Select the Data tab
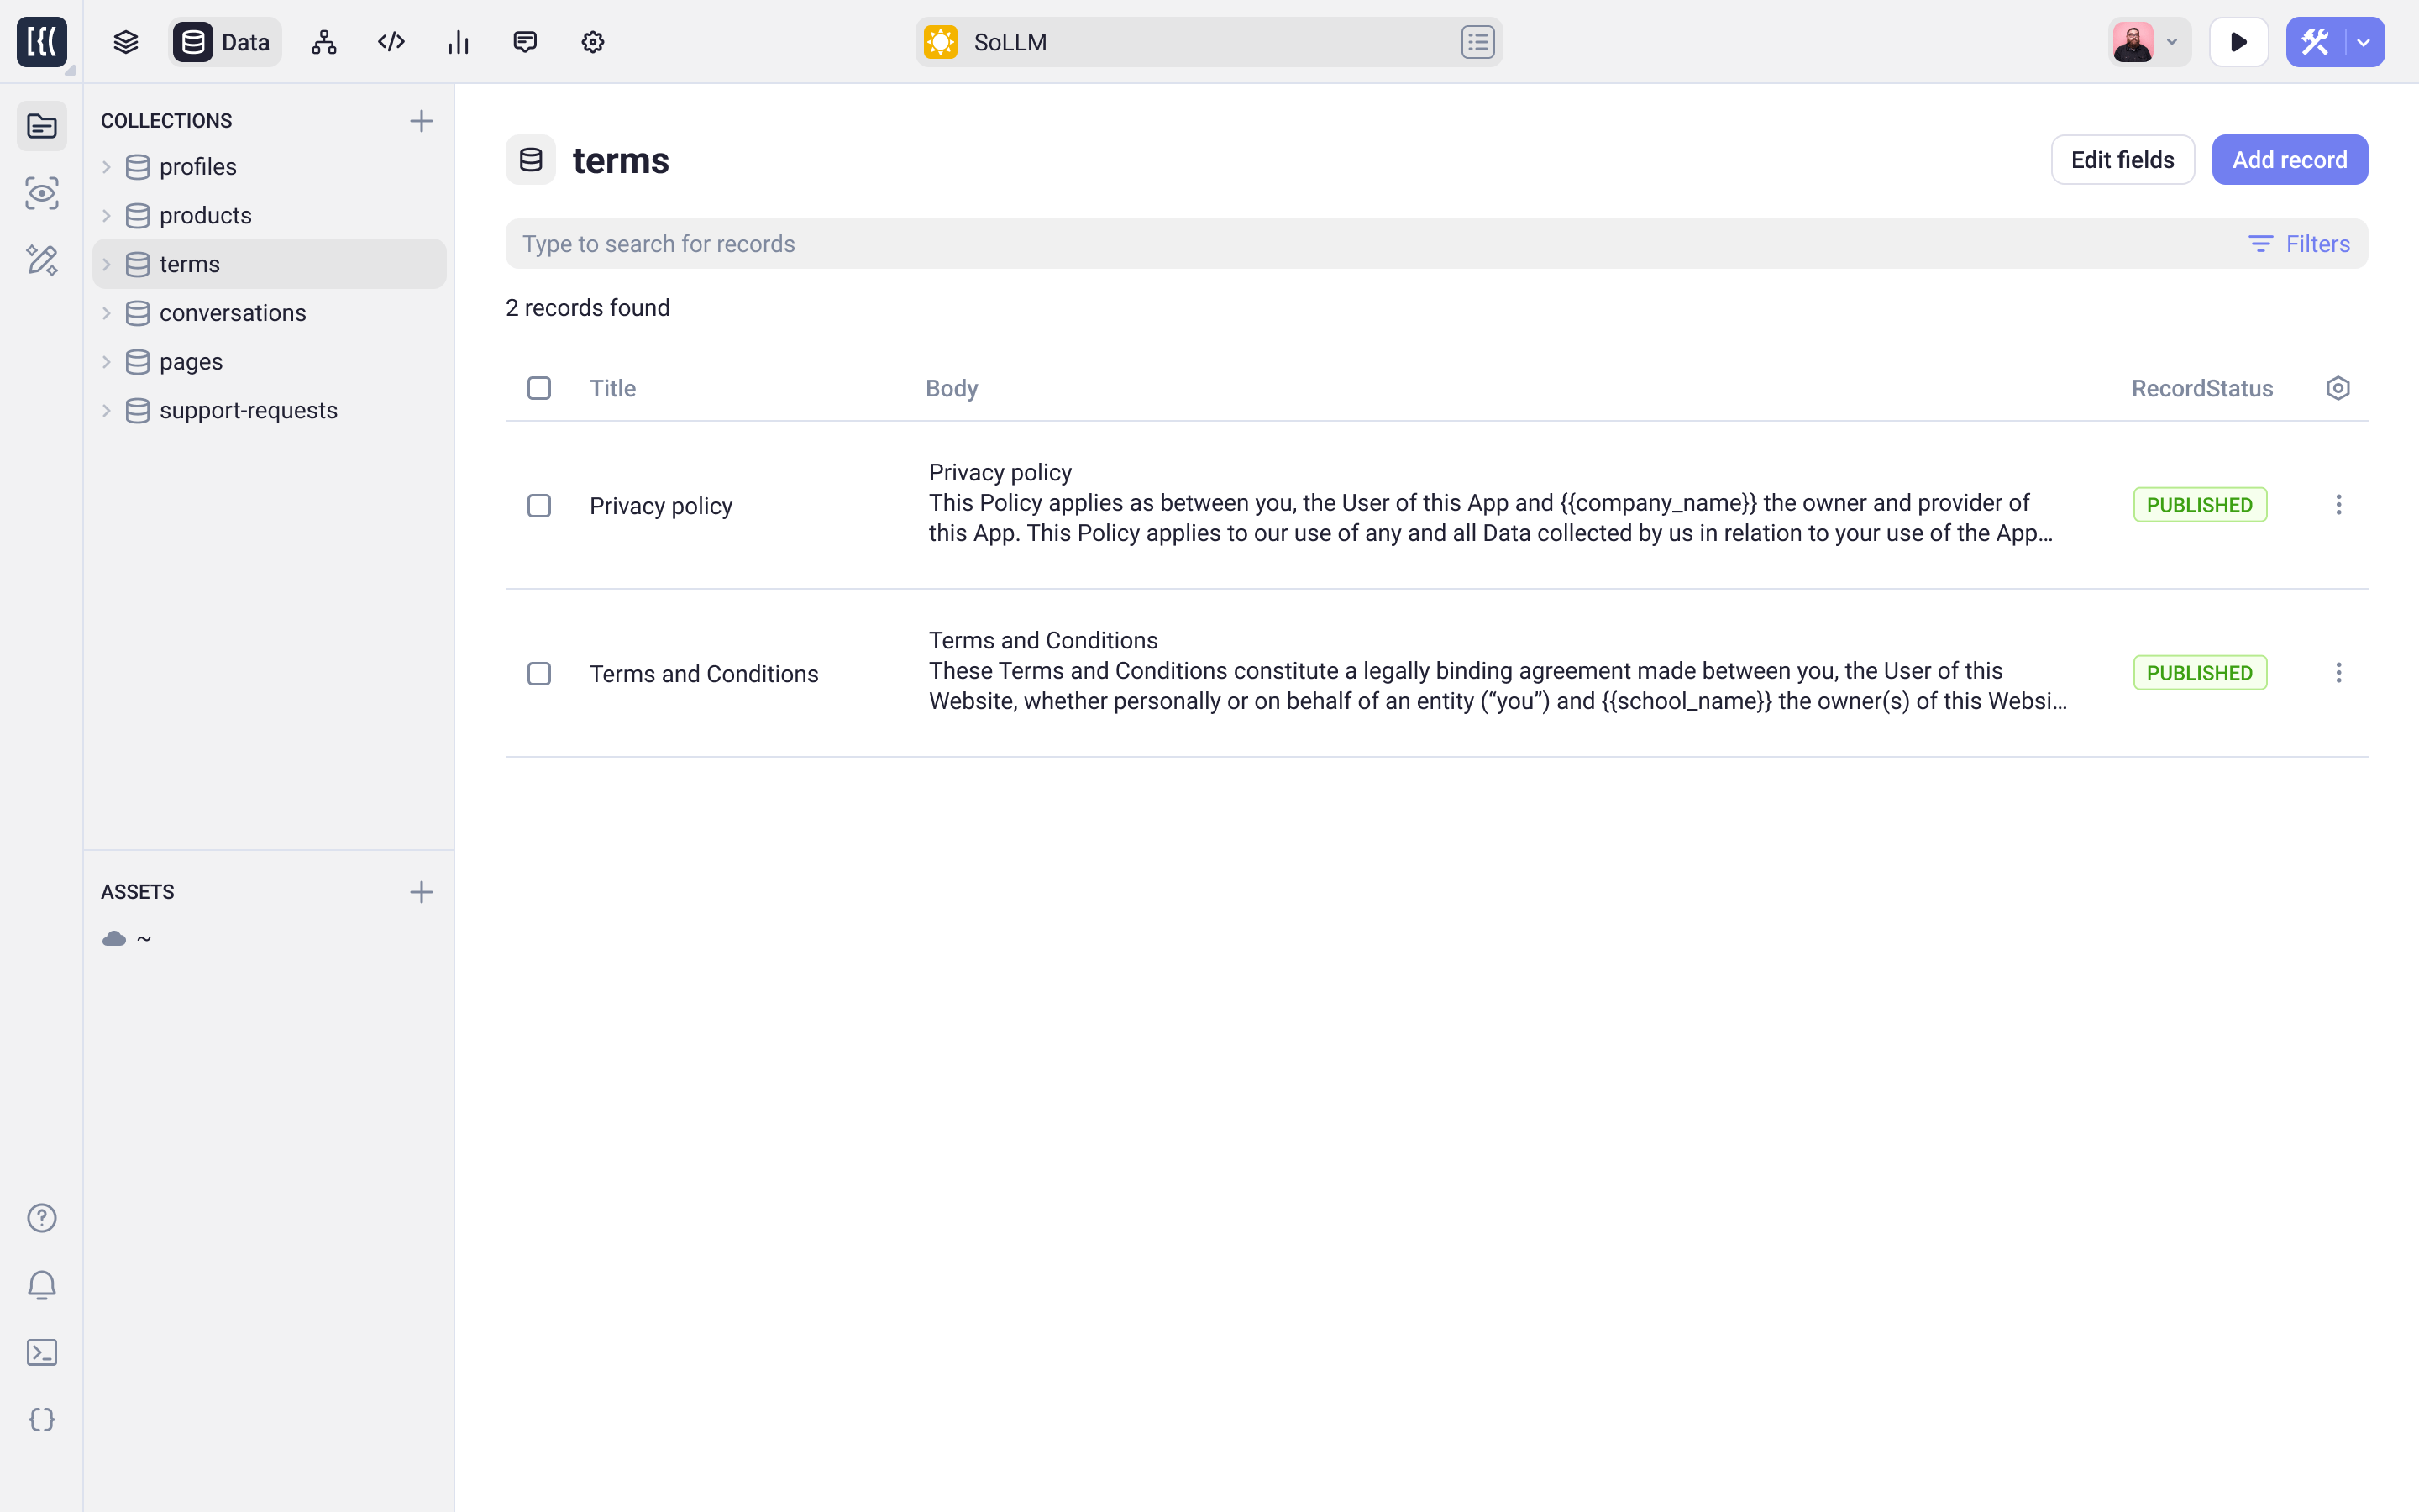Image resolution: width=2419 pixels, height=1512 pixels. tap(225, 42)
